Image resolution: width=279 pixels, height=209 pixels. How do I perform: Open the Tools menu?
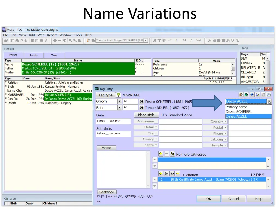tap(78, 35)
